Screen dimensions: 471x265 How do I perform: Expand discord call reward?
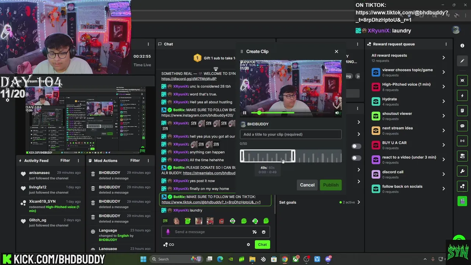(443, 174)
